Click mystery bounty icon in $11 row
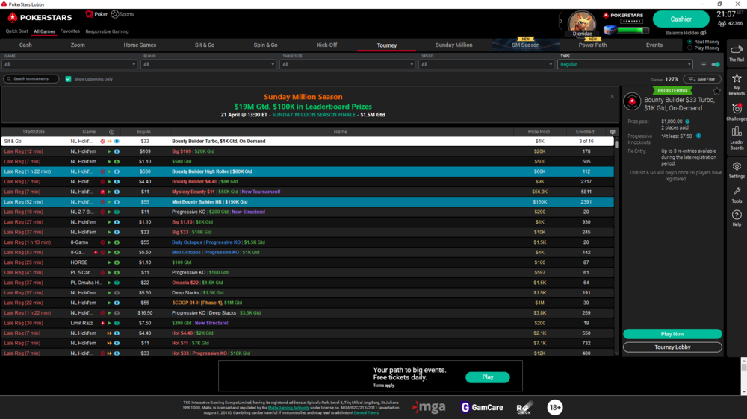This screenshot has height=419, width=747. (x=102, y=192)
